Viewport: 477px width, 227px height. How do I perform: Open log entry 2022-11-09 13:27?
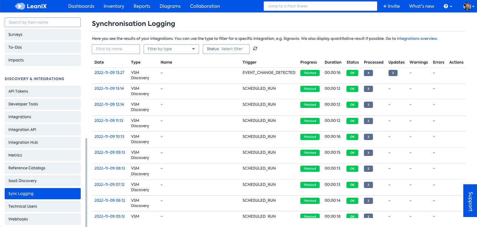[x=109, y=73]
